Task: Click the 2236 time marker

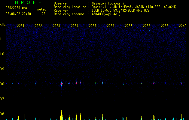Action: 111,26
